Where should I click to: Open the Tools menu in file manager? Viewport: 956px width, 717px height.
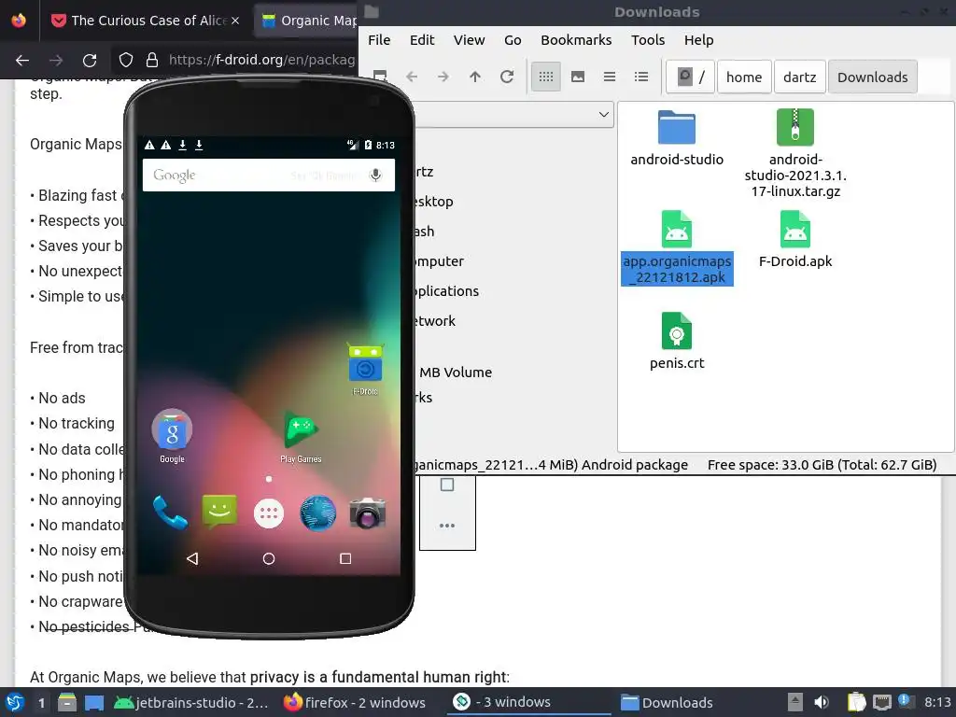(x=648, y=40)
